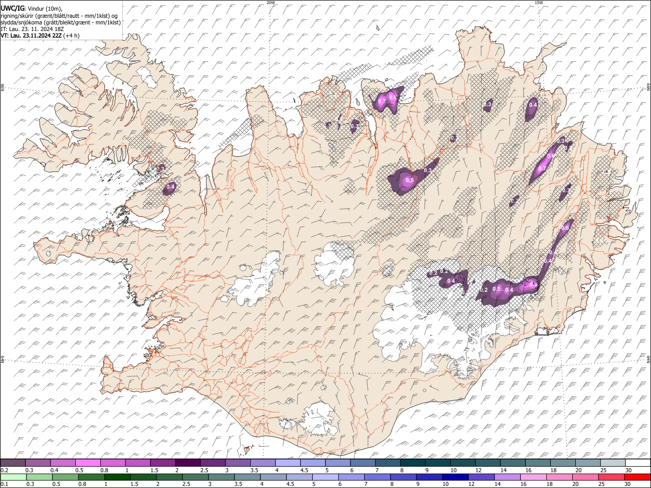This screenshot has height=488, width=651.
Task: Click the dark teal 8–9 top-row swatch
Action: [412, 463]
